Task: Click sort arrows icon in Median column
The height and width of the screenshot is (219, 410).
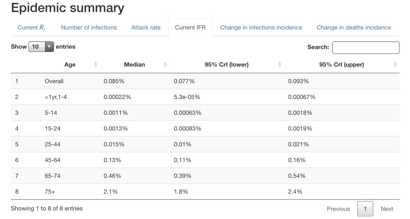Action: (x=165, y=65)
